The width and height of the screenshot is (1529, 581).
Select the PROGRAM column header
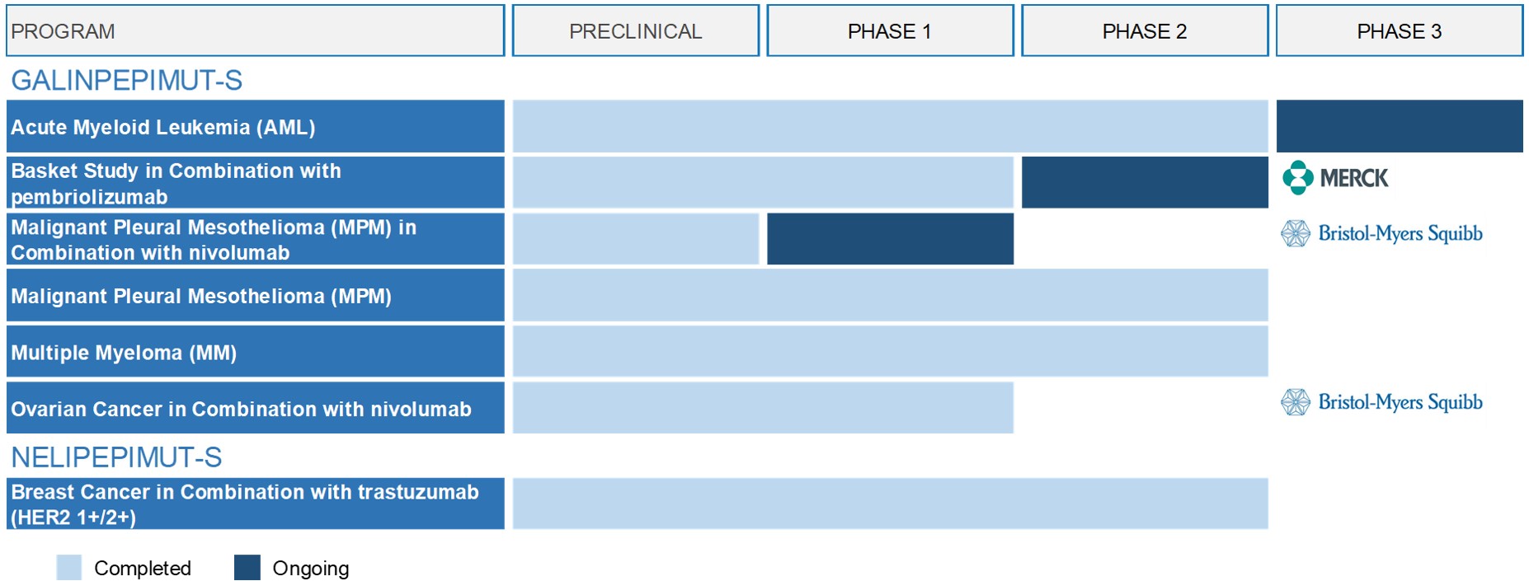255,31
